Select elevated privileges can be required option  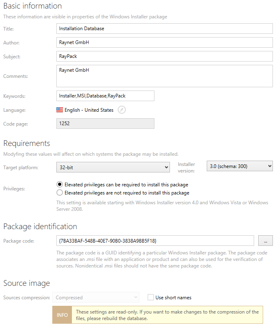[x=60, y=184]
